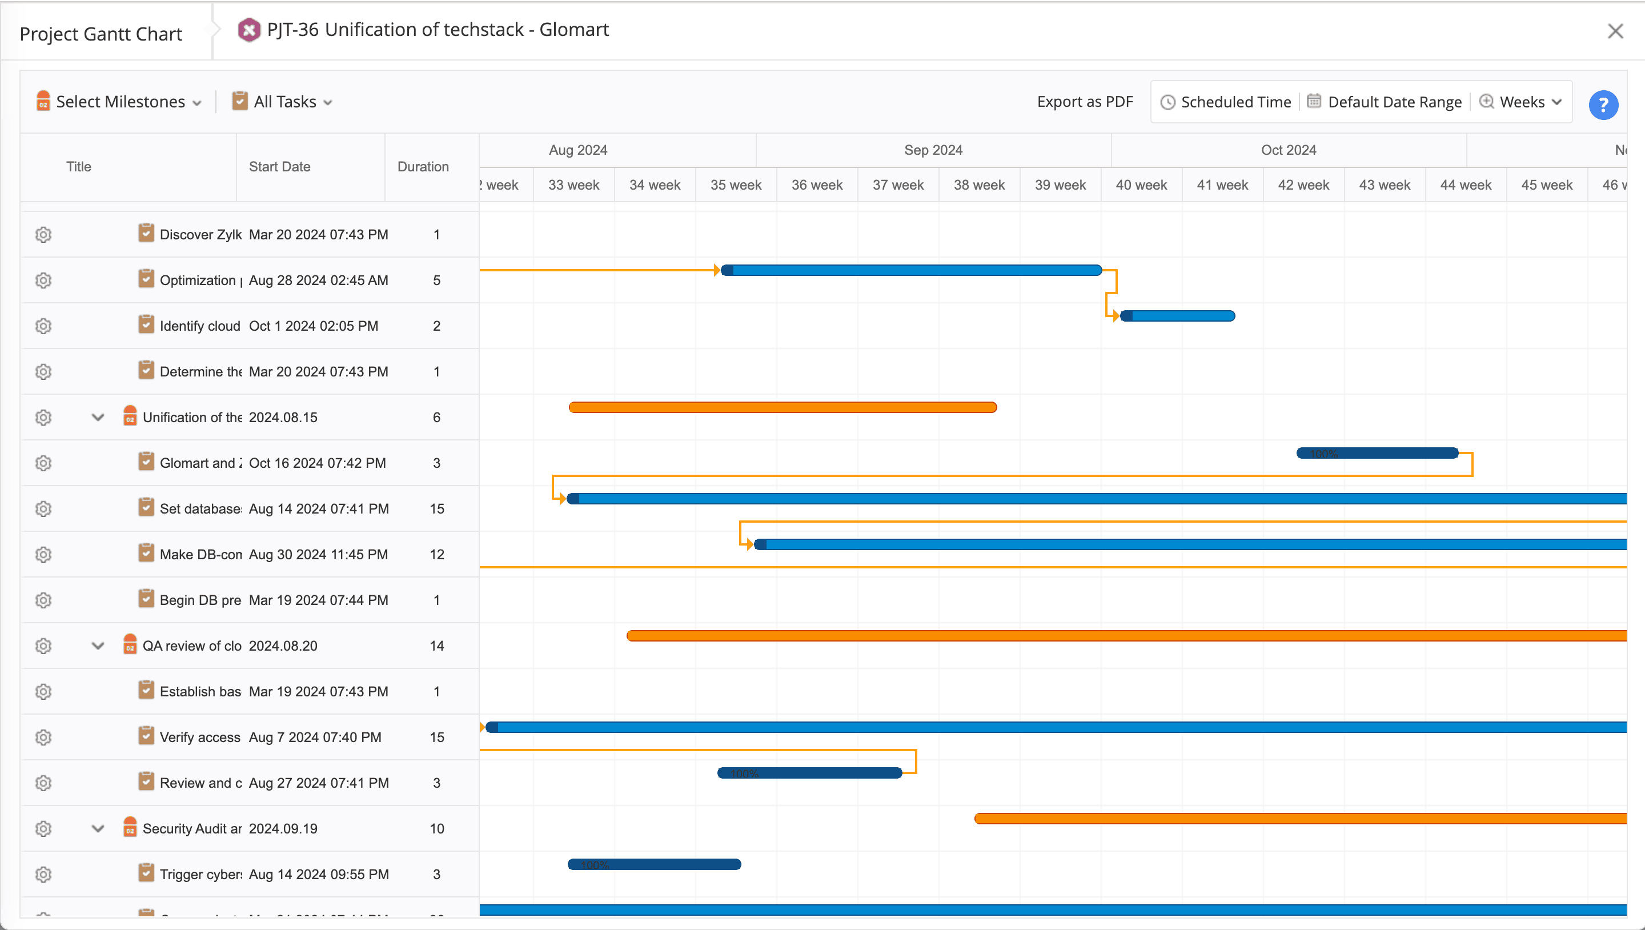1645x930 pixels.
Task: Open settings gear for Discover Zylk task
Action: click(x=43, y=234)
